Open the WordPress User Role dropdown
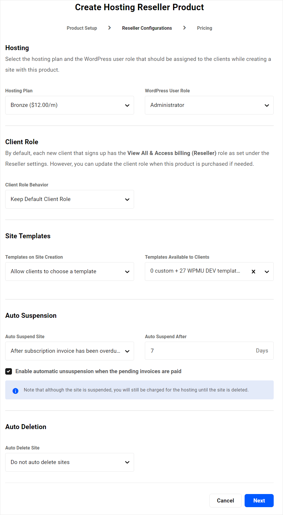This screenshot has width=283, height=515. (209, 105)
